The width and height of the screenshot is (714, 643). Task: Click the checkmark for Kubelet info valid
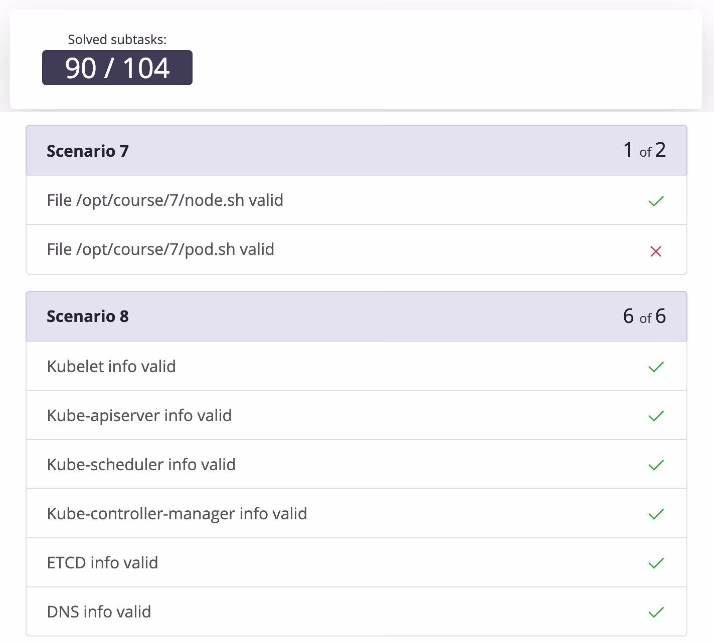click(x=656, y=367)
